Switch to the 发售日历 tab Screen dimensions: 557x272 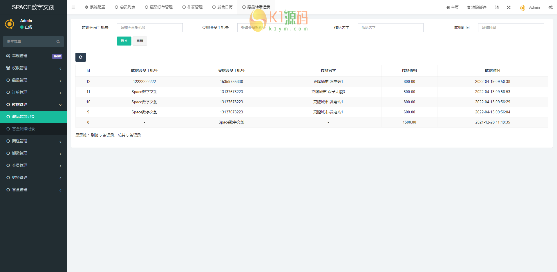coord(223,7)
